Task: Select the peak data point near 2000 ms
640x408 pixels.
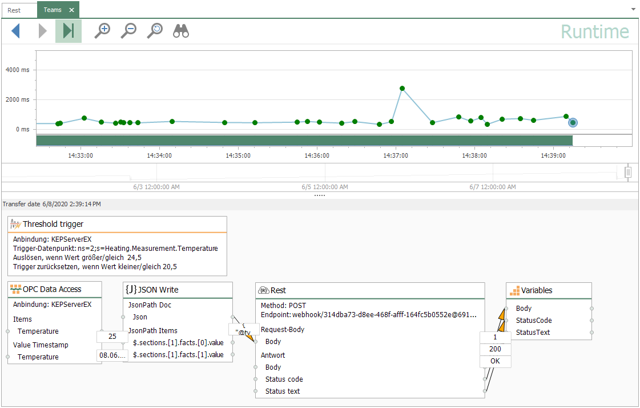Action: click(x=402, y=89)
